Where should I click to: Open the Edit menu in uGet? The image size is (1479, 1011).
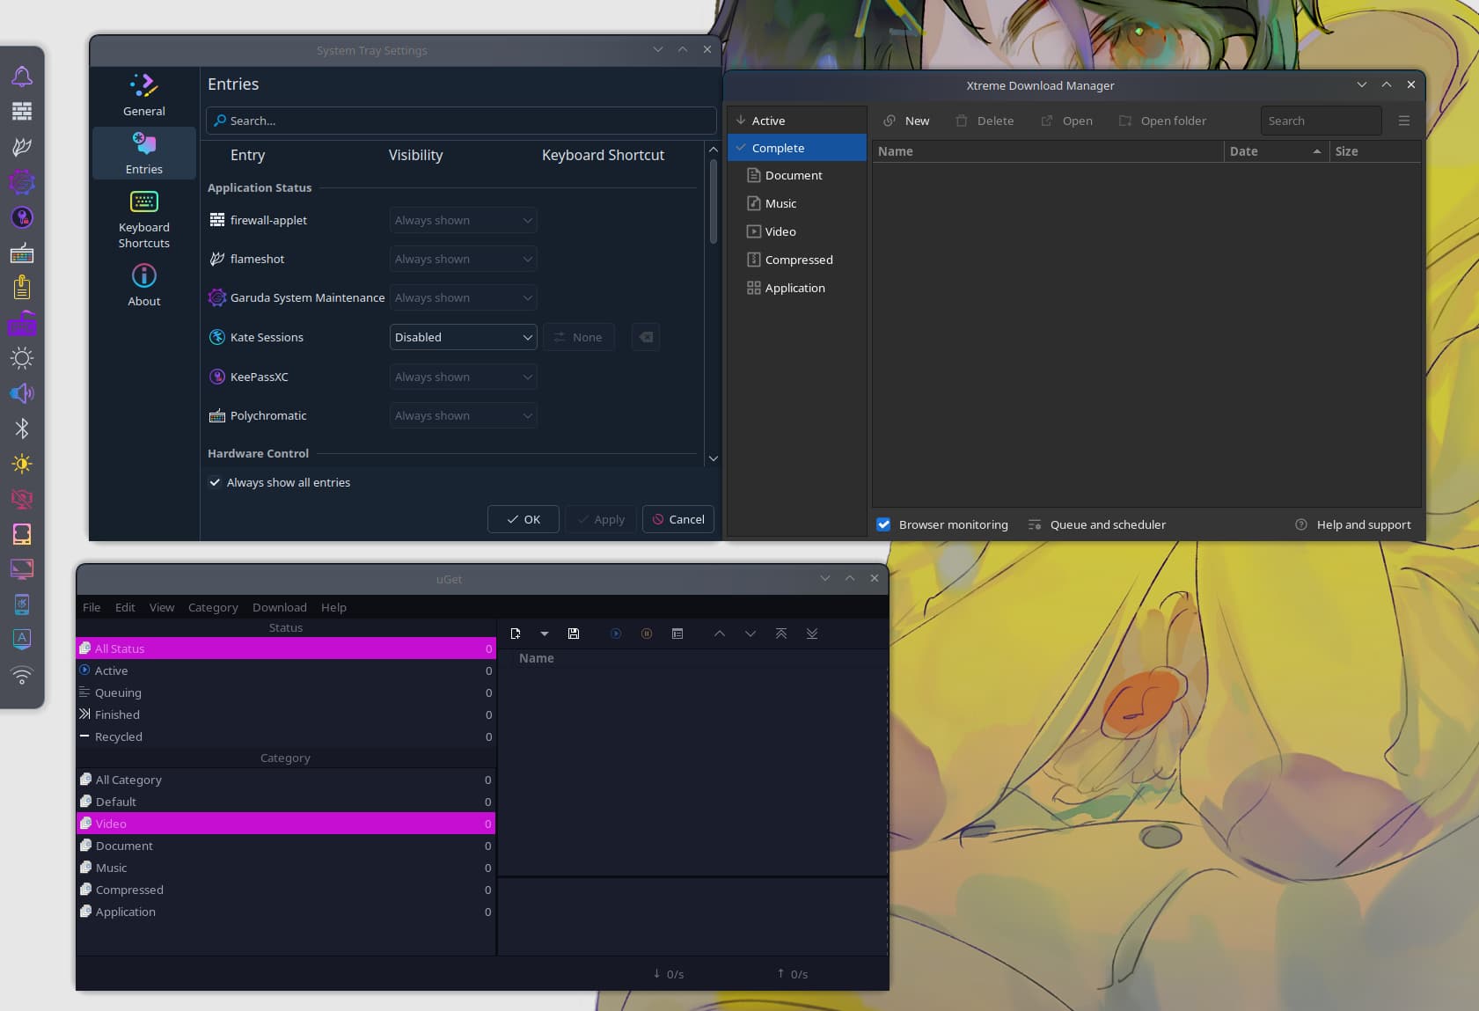click(x=125, y=607)
